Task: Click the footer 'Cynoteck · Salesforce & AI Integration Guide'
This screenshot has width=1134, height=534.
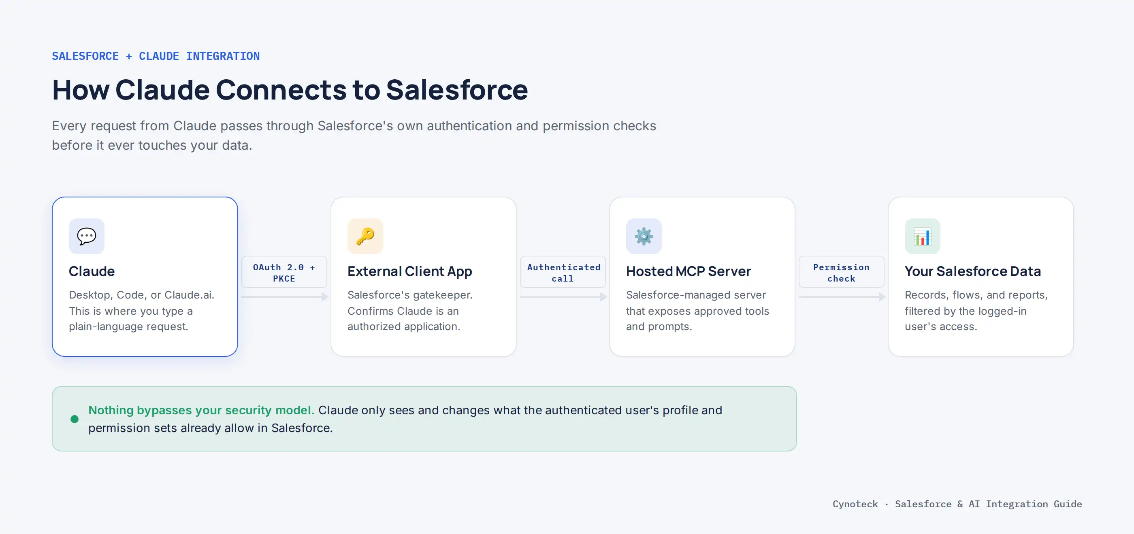Action: point(957,504)
